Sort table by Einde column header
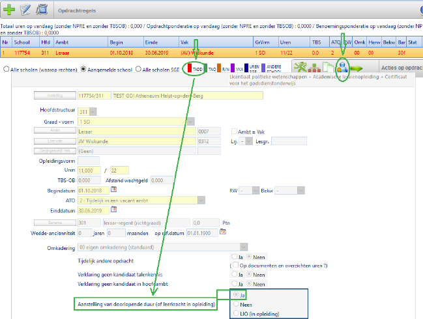Screen dimensions: 423x319 tap(161, 42)
